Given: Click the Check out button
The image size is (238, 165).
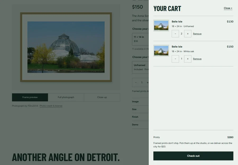Looking at the screenshot, I should point(193,156).
